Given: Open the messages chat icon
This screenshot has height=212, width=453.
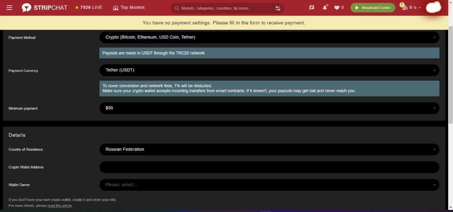Looking at the screenshot, I should point(312,7).
